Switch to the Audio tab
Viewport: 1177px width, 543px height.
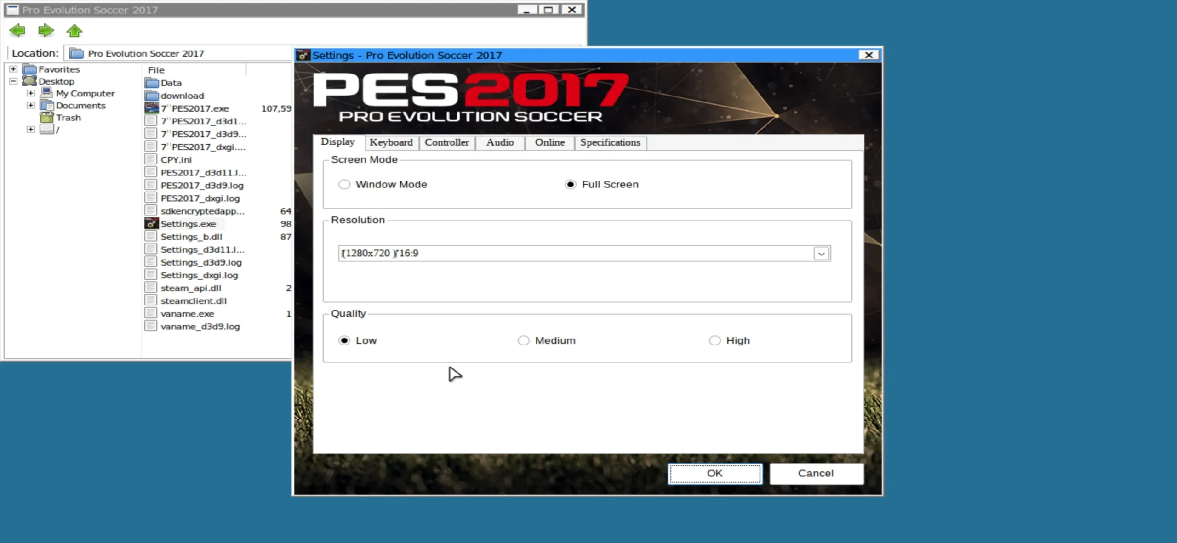[500, 142]
